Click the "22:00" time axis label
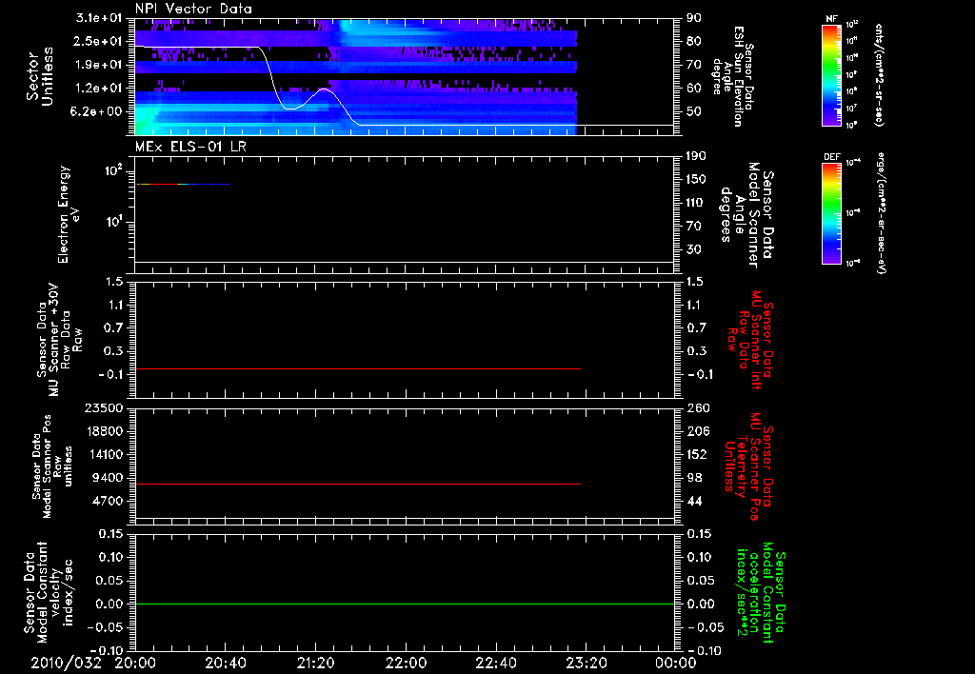Viewport: 975px width, 674px height. [406, 663]
